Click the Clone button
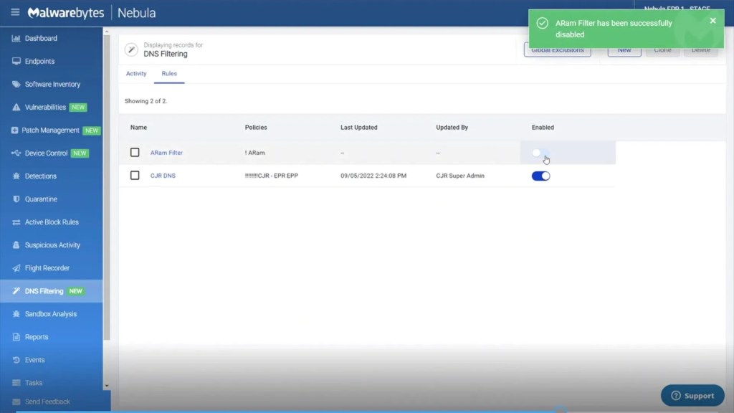Screen dimensions: 734x413 (662, 49)
